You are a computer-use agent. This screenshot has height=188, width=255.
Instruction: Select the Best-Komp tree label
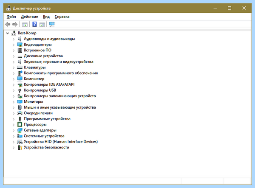point(27,33)
